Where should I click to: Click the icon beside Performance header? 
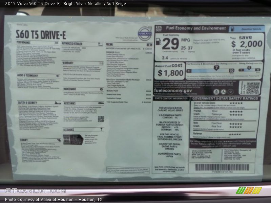pyautogui.click(x=56, y=43)
